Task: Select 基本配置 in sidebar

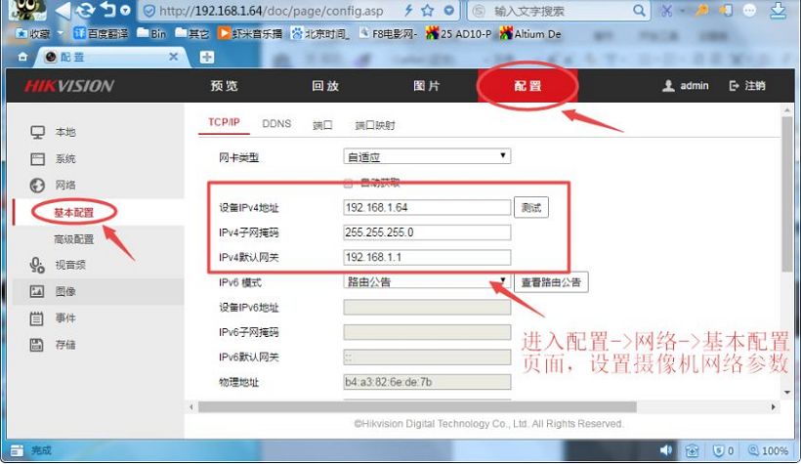Action: (74, 213)
